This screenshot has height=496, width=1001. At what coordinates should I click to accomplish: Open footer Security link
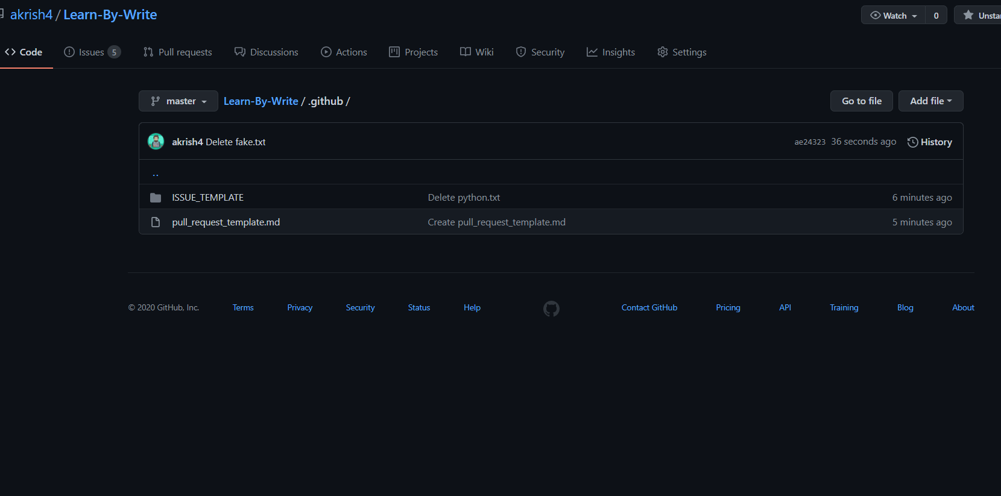click(x=361, y=307)
